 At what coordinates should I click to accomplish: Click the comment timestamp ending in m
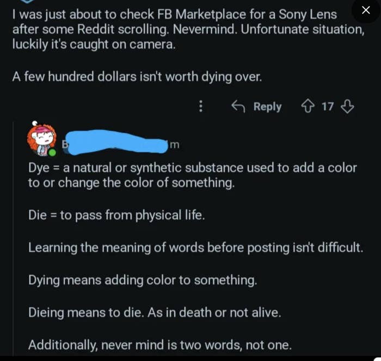174,145
